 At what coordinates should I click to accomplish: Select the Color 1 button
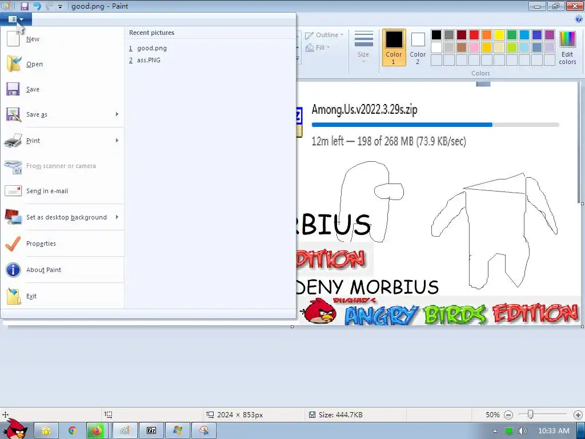[x=394, y=48]
